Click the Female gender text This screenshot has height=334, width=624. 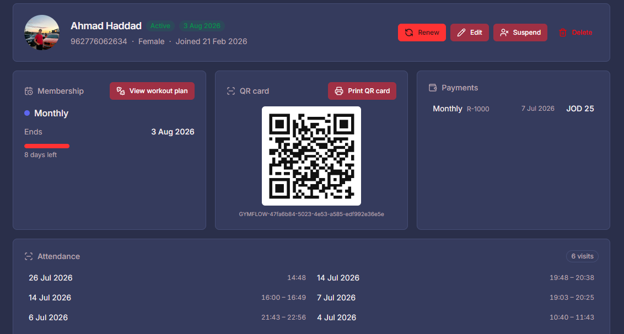pyautogui.click(x=151, y=41)
